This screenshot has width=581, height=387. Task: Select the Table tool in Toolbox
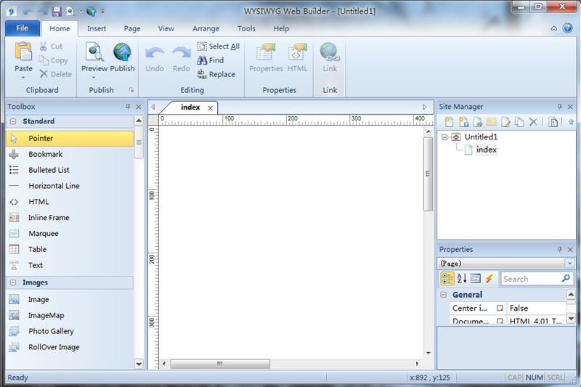coord(70,249)
